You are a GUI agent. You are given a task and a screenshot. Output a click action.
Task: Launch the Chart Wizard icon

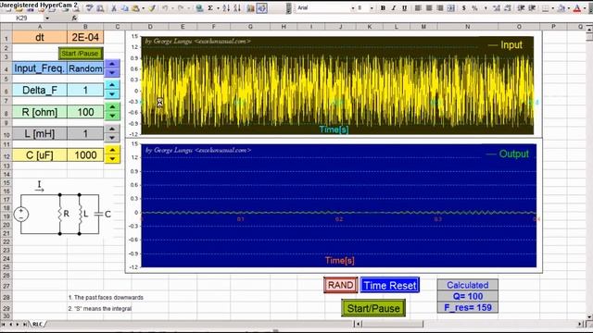(x=250, y=7)
